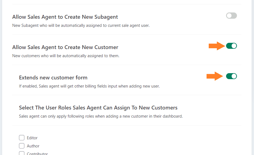The height and width of the screenshot is (155, 254).
Task: Turn off Extends new customer form switch
Action: (x=231, y=76)
